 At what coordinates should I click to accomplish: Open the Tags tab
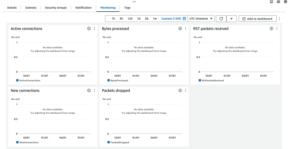click(x=127, y=8)
